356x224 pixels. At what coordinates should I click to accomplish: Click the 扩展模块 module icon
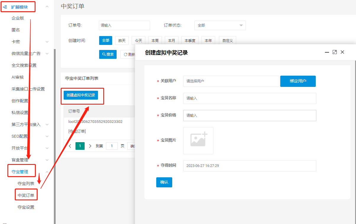tap(5, 7)
